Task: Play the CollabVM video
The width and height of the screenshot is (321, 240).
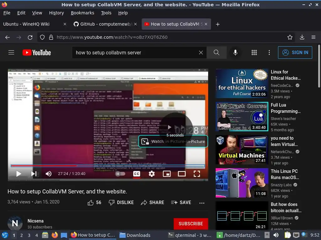Action: click(x=18, y=174)
